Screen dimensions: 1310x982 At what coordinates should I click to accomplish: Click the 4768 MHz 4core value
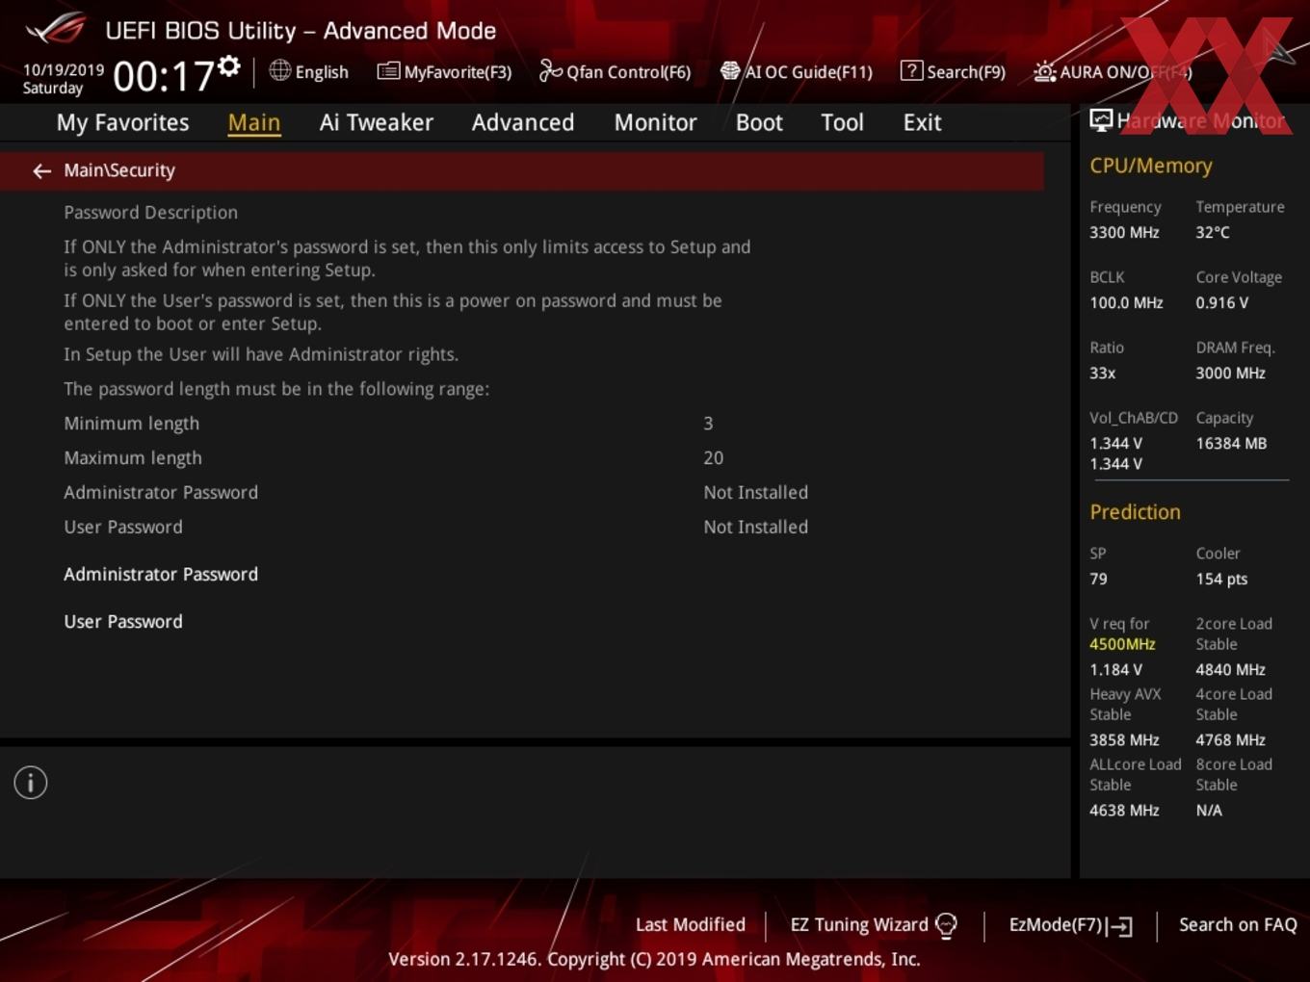pos(1230,739)
